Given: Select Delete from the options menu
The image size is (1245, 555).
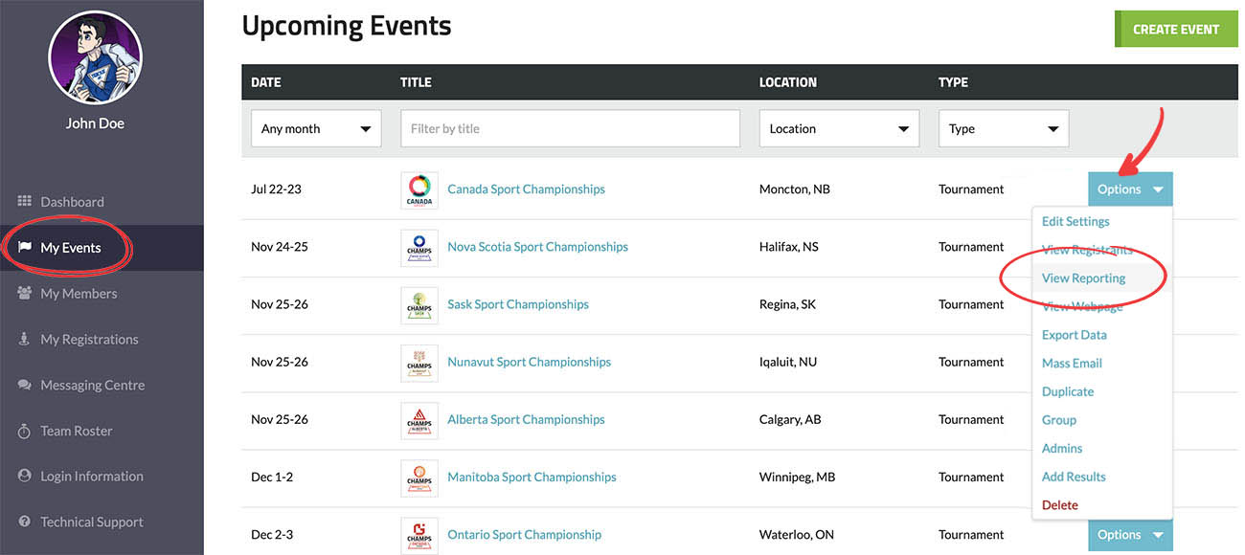Looking at the screenshot, I should (x=1059, y=505).
